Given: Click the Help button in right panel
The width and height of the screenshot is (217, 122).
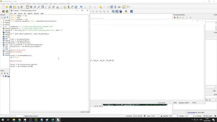Looking at the screenshot, I should click(214, 91).
